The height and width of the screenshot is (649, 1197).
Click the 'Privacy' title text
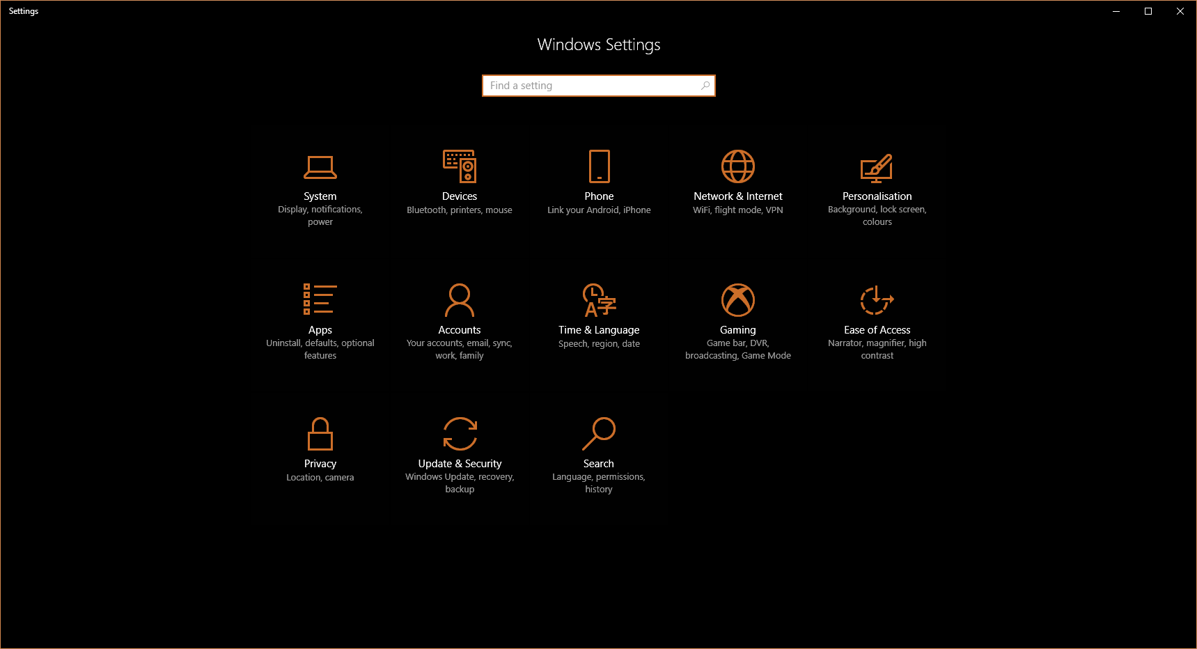point(320,464)
